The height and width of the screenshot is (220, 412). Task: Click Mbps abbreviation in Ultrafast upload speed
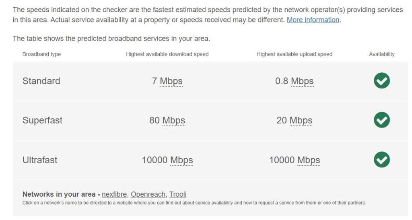[309, 160]
